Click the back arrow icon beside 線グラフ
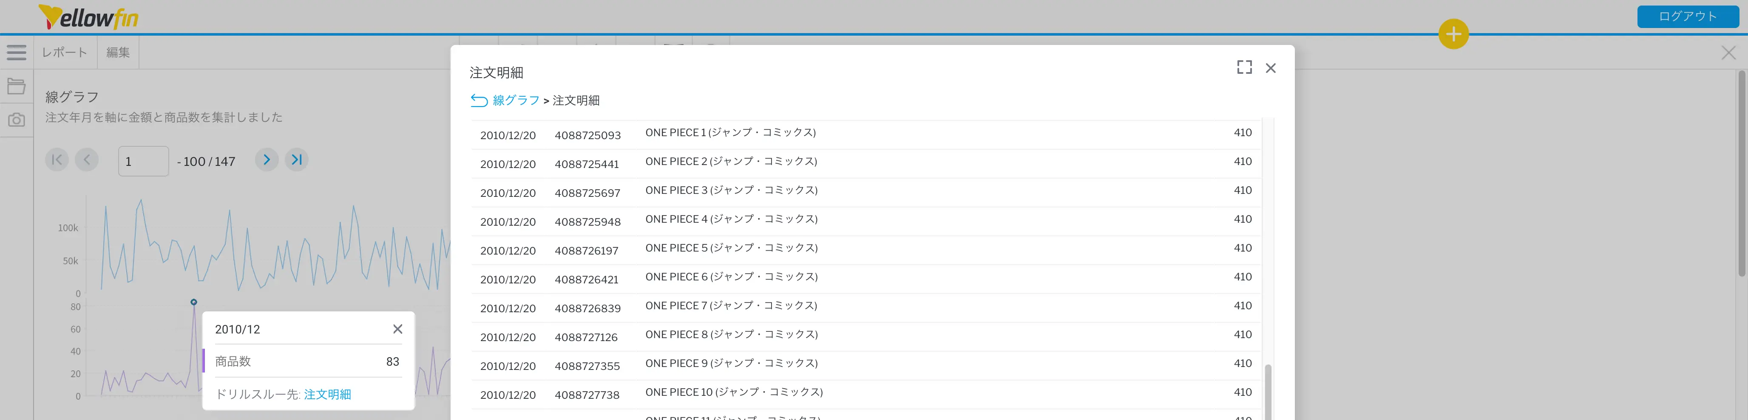 coord(479,101)
